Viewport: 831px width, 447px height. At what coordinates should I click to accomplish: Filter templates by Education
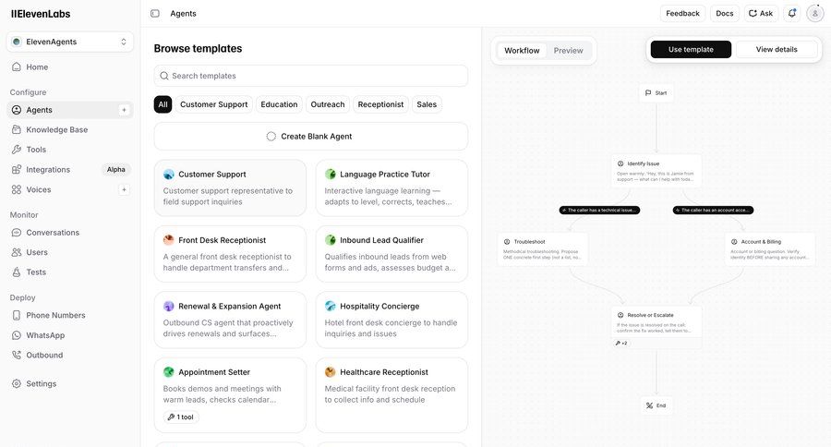click(279, 104)
